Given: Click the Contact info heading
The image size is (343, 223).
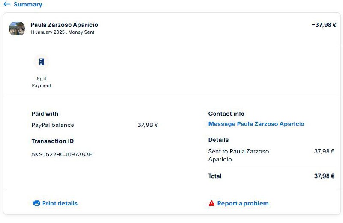Looking at the screenshot, I should tap(226, 114).
